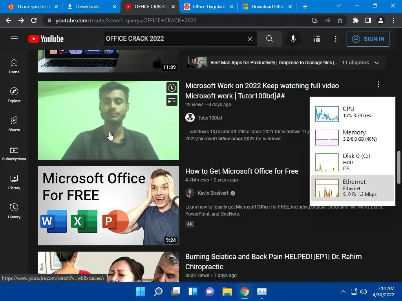Image resolution: width=402 pixels, height=301 pixels.
Task: Open Explore in the YouTube sidebar
Action: click(14, 95)
